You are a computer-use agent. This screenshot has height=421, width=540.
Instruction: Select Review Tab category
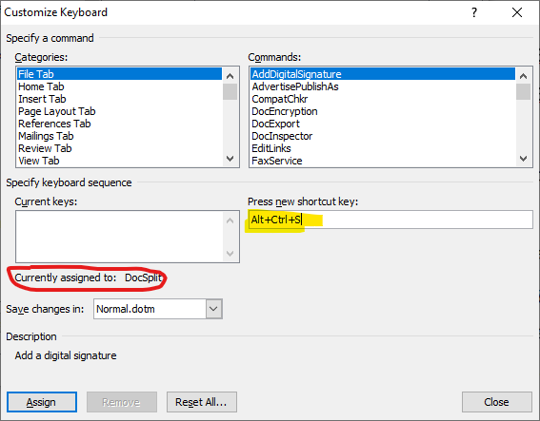(119, 148)
